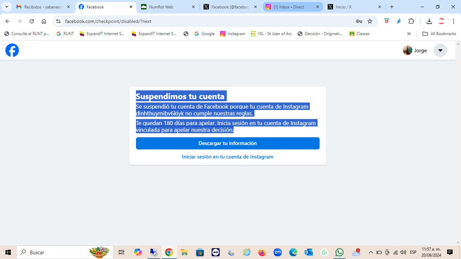461x259 pixels.
Task: Reload the current page
Action: coord(32,21)
